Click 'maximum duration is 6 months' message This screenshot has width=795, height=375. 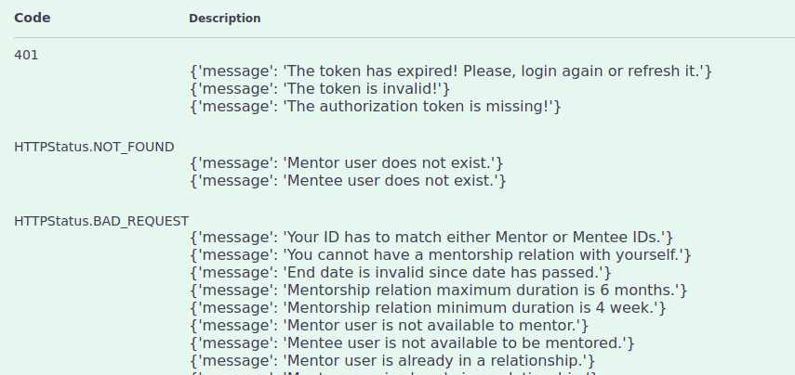pyautogui.click(x=439, y=291)
